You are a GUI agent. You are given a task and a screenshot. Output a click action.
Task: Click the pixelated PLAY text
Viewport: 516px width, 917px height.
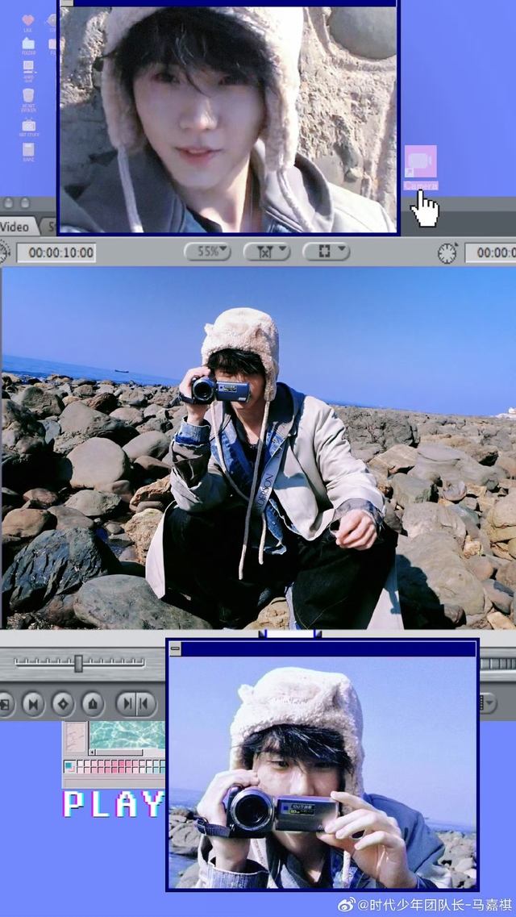pos(114,804)
